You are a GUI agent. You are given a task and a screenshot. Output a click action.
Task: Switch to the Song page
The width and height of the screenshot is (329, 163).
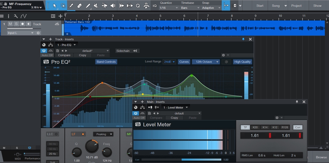pyautogui.click(x=276, y=6)
